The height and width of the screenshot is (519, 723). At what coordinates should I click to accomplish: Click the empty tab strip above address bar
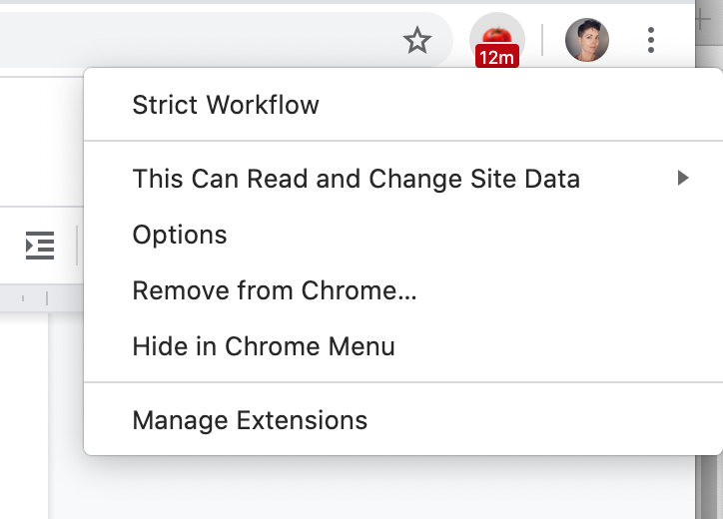[x=346, y=2]
